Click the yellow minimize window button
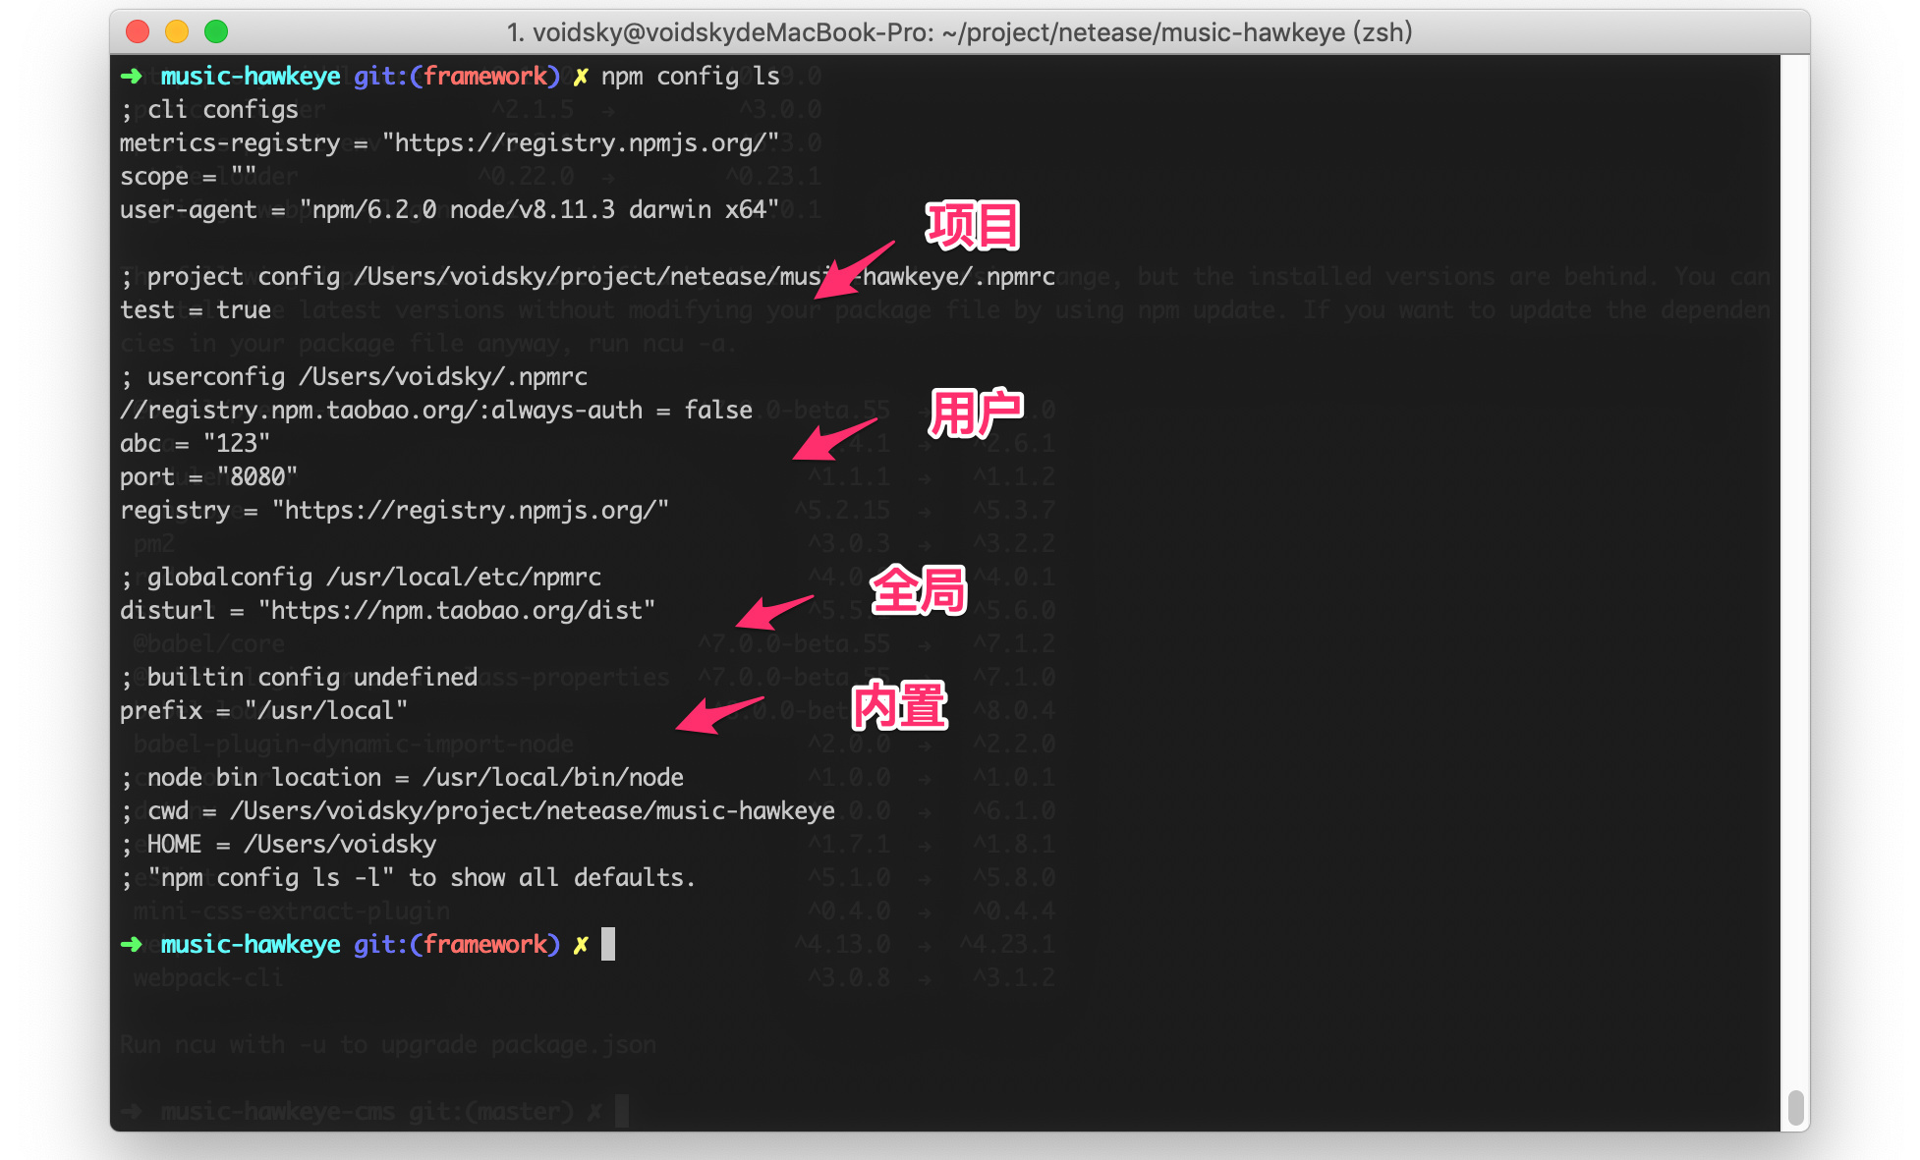The image size is (1920, 1160). tap(177, 32)
